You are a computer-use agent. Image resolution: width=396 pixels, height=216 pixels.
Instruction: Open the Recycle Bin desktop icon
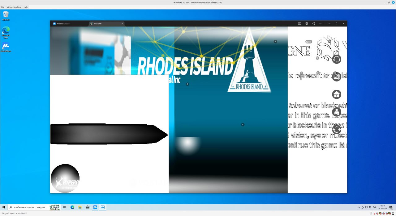6,16
